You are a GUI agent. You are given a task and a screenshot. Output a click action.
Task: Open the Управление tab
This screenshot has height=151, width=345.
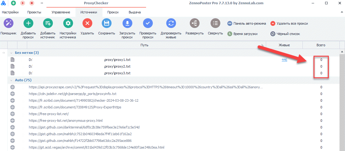pos(61,12)
